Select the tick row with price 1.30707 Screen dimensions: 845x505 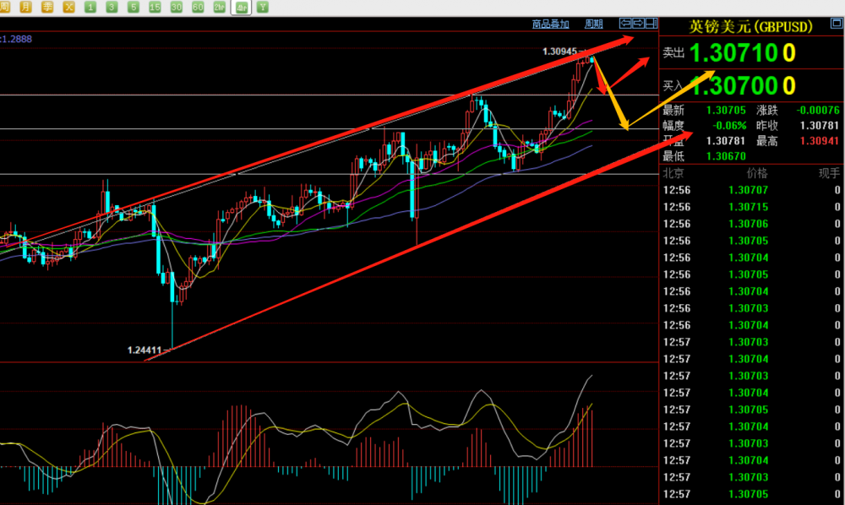[x=751, y=190]
